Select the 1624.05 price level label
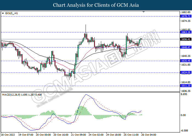Screen dimensions: 192x137 [186, 73]
